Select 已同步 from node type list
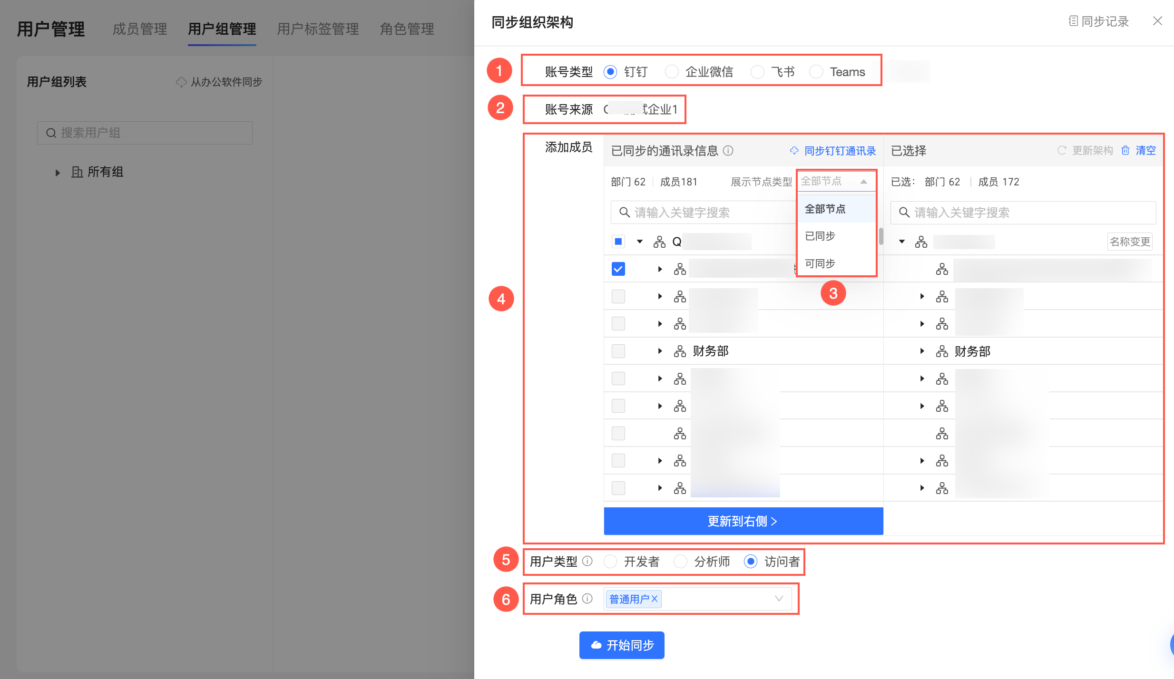 coord(820,236)
